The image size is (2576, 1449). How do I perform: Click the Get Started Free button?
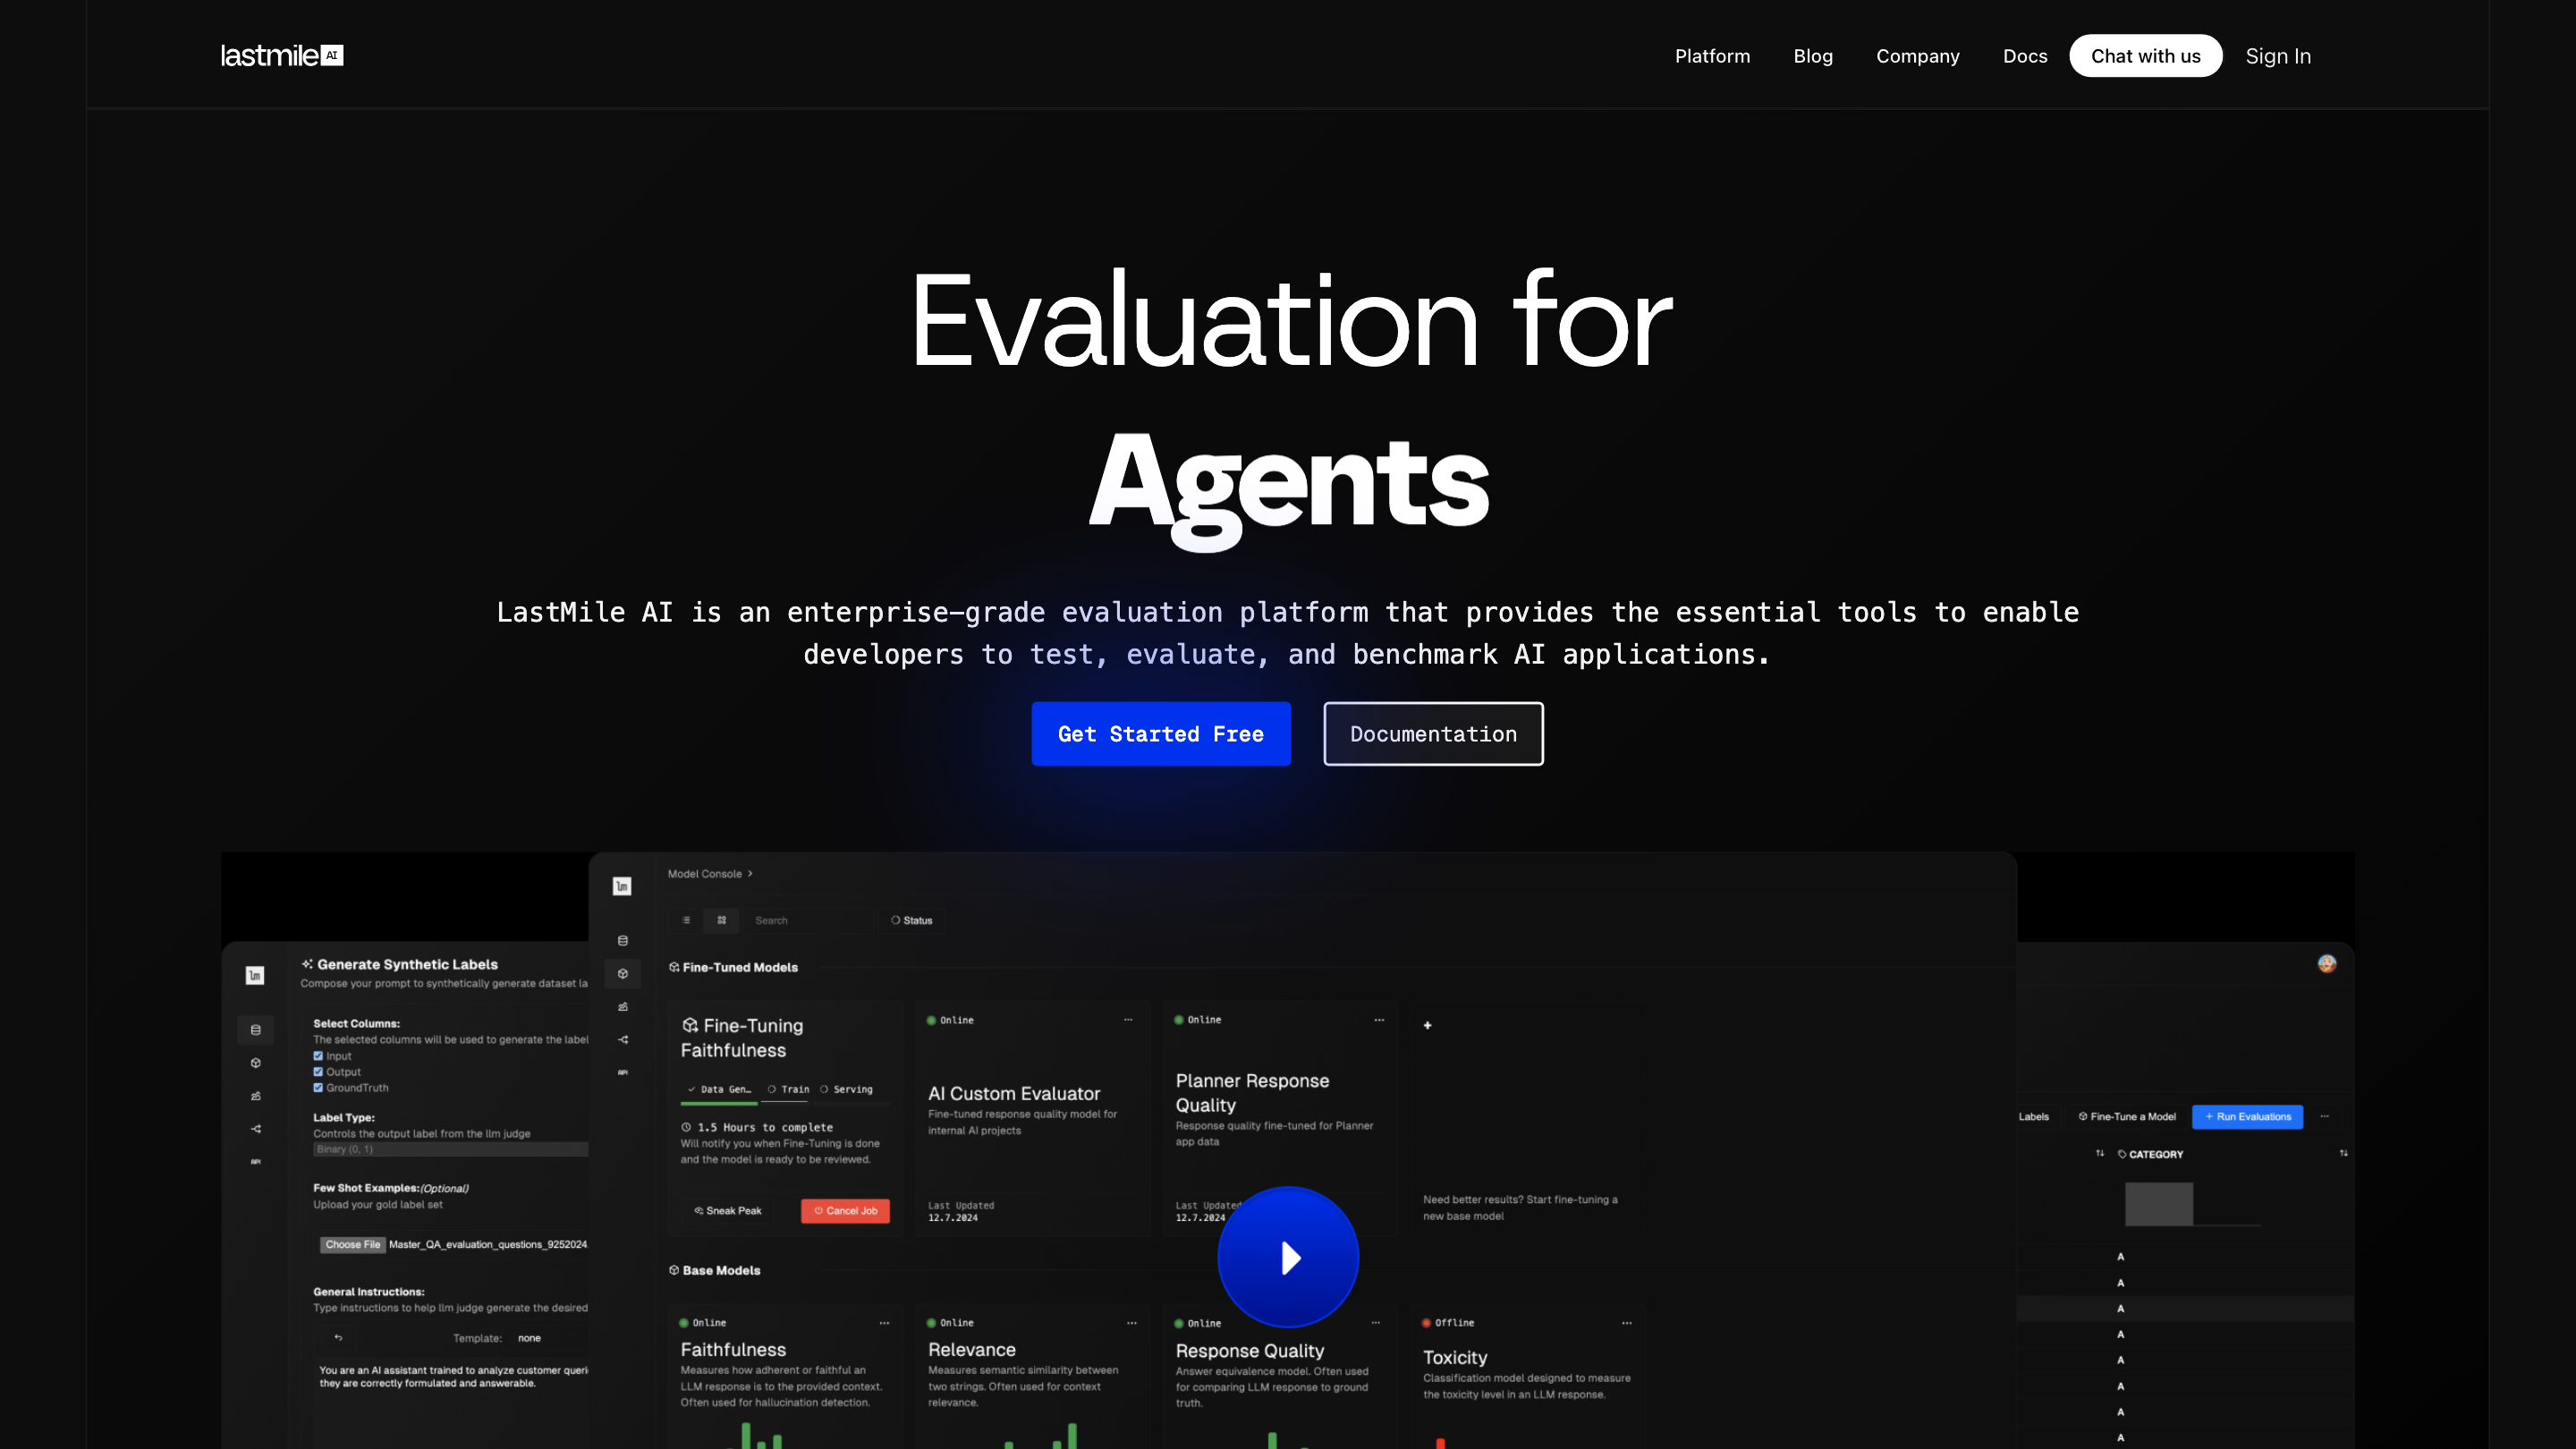tap(1160, 734)
